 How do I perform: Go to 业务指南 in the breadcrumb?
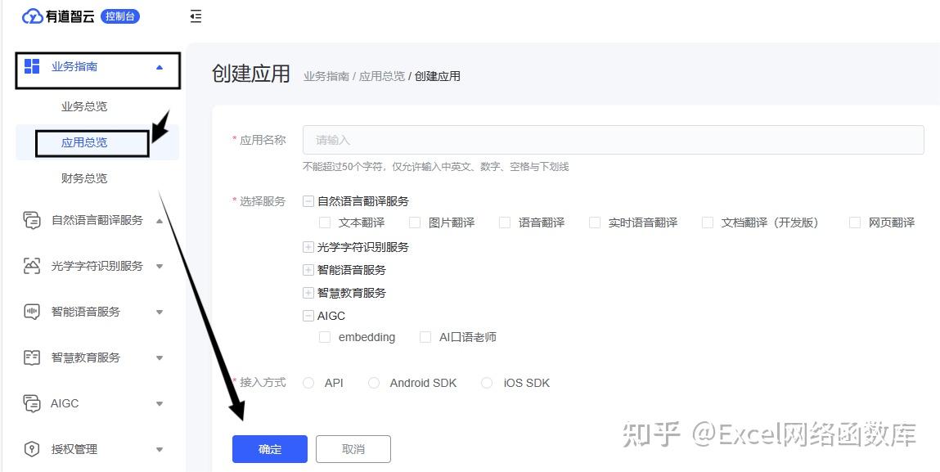(x=326, y=76)
